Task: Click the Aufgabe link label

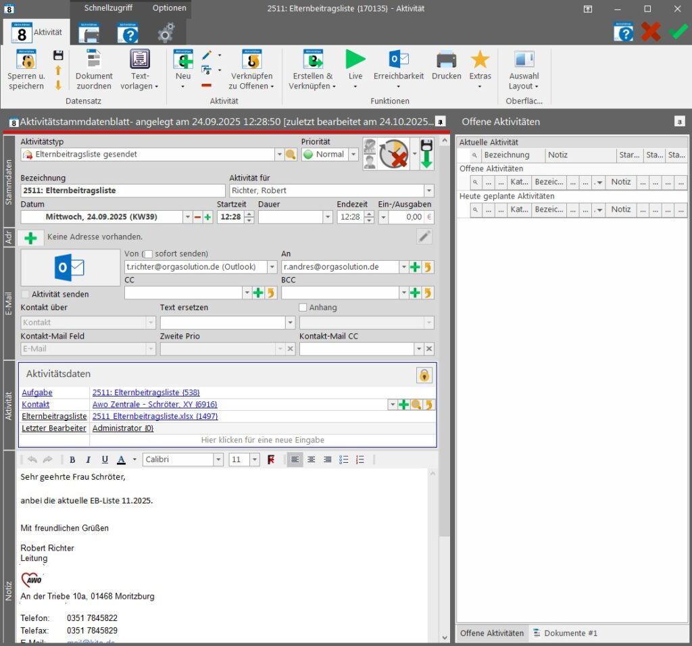Action: (x=37, y=393)
